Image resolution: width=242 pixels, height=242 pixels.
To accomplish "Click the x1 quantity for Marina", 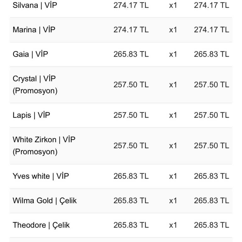I will (173, 30).
